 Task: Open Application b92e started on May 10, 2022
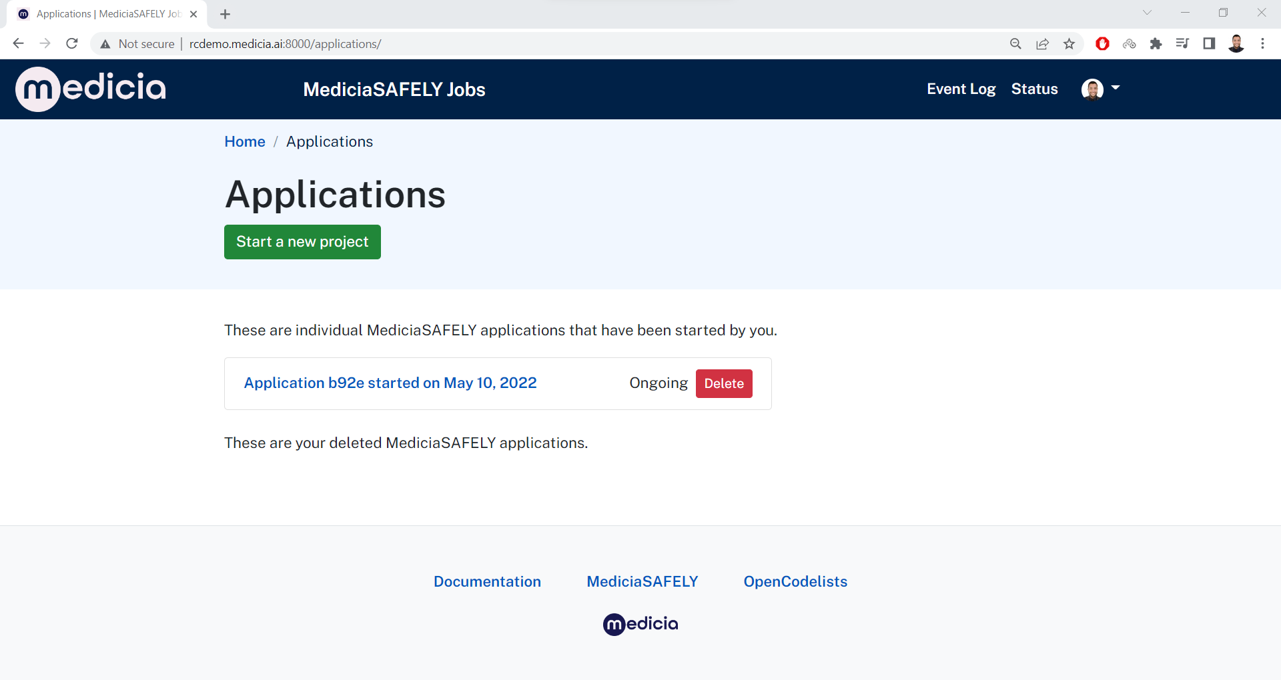click(x=390, y=383)
